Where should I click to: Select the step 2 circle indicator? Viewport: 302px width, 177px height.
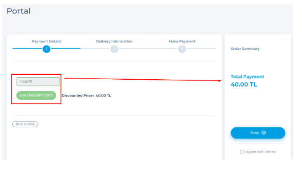click(x=114, y=49)
